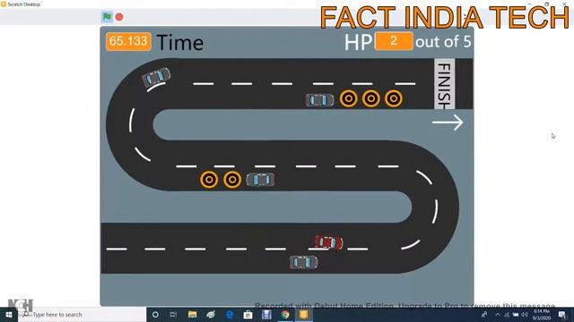
Task: Click the green flag to start the game
Action: (x=107, y=17)
